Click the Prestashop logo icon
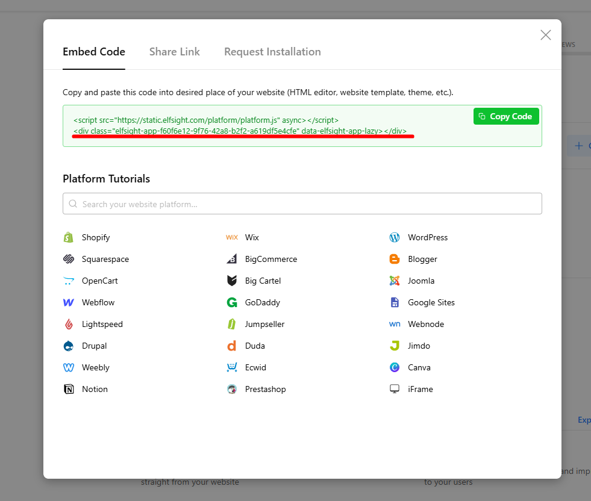Viewport: 591px width, 501px height. tap(232, 389)
